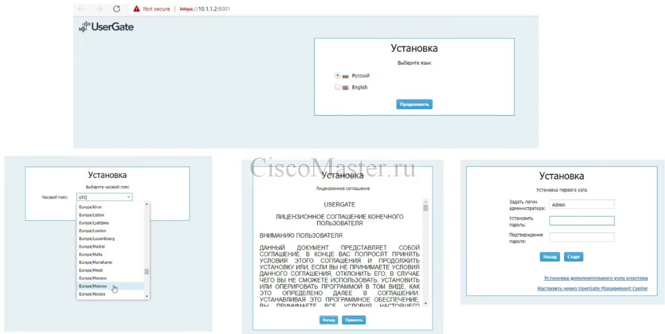Click the time zone list scrollbar thumb
The width and height of the screenshot is (665, 334).
click(147, 272)
